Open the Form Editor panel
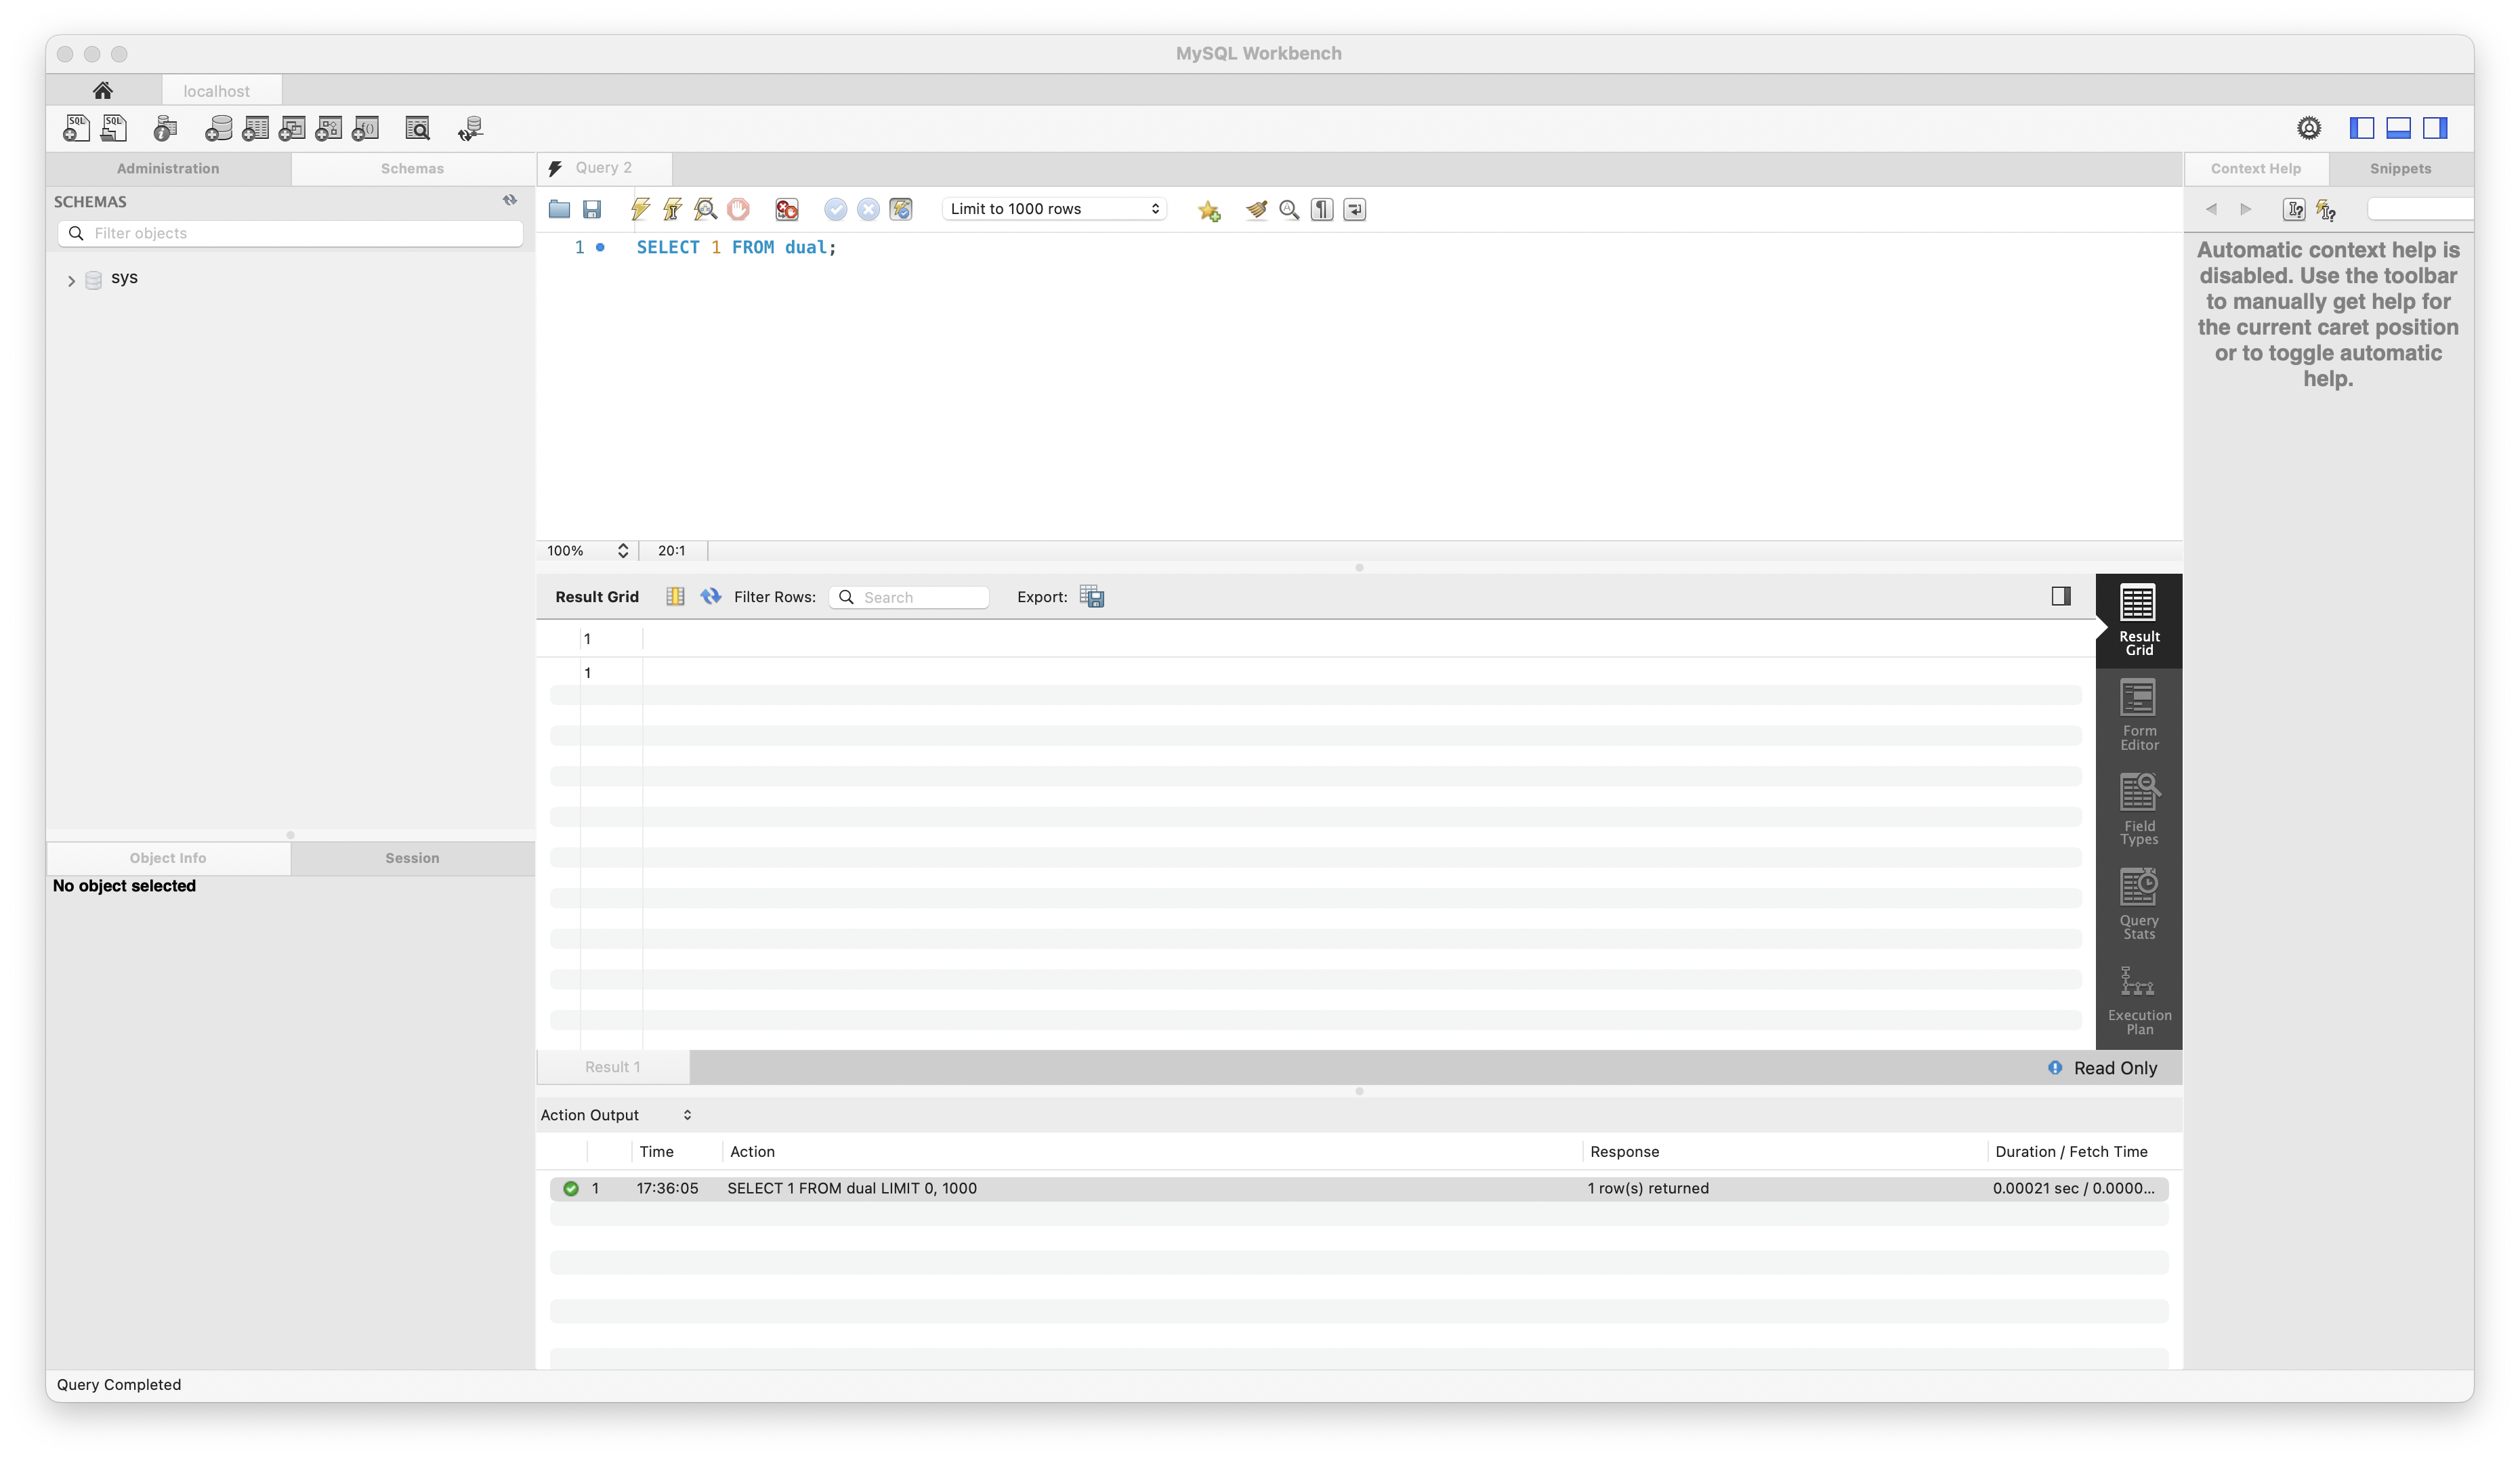Image resolution: width=2520 pixels, height=1459 pixels. click(x=2138, y=715)
